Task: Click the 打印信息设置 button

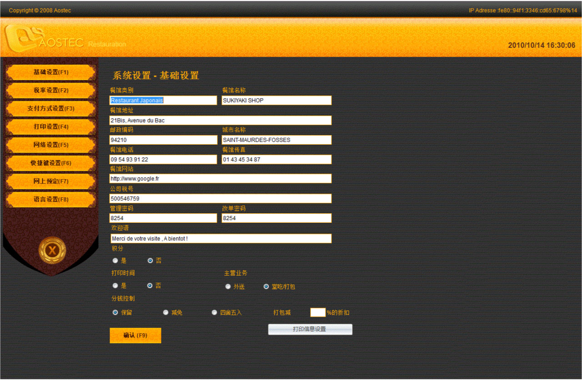Action: tap(310, 330)
